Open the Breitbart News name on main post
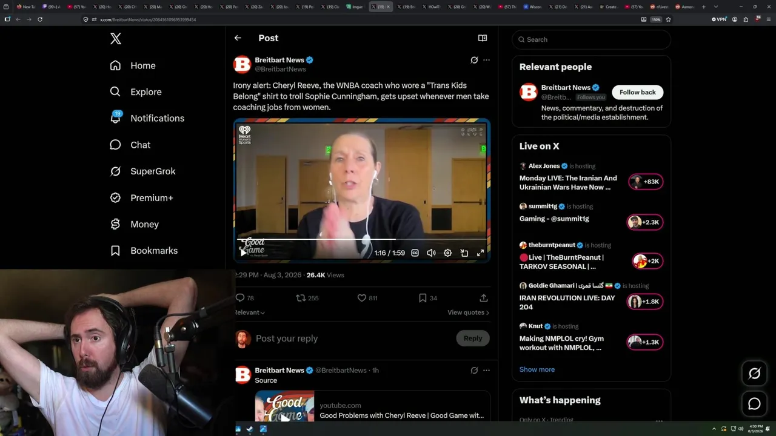This screenshot has height=436, width=776. [279, 60]
